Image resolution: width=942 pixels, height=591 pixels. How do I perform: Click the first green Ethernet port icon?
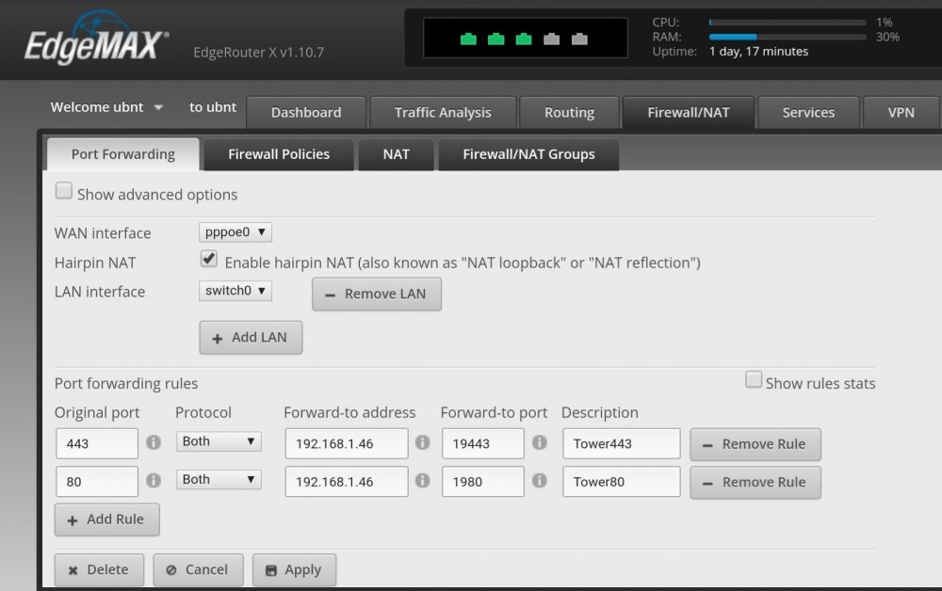[468, 39]
